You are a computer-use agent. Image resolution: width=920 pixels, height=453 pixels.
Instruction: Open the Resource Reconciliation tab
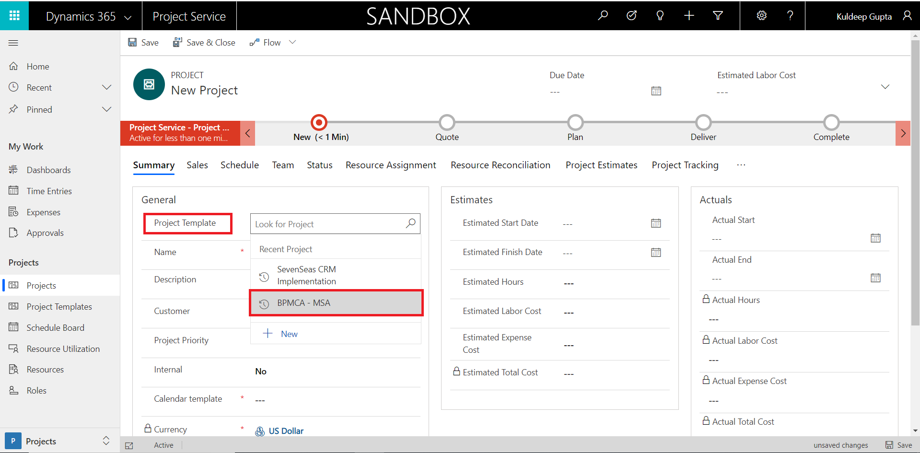pos(500,165)
